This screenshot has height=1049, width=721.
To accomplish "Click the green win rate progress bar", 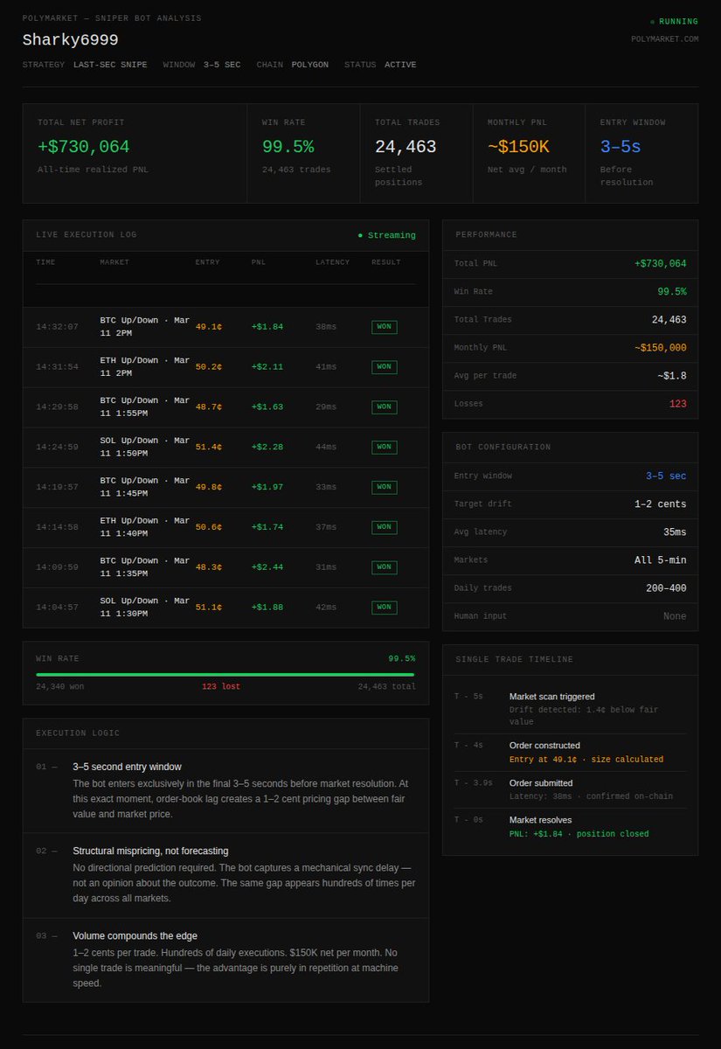I will [225, 675].
